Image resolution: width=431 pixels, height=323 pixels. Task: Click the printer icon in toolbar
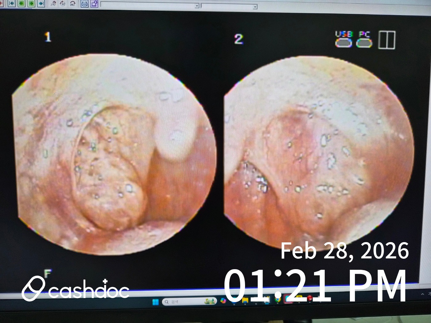(x=84, y=4)
